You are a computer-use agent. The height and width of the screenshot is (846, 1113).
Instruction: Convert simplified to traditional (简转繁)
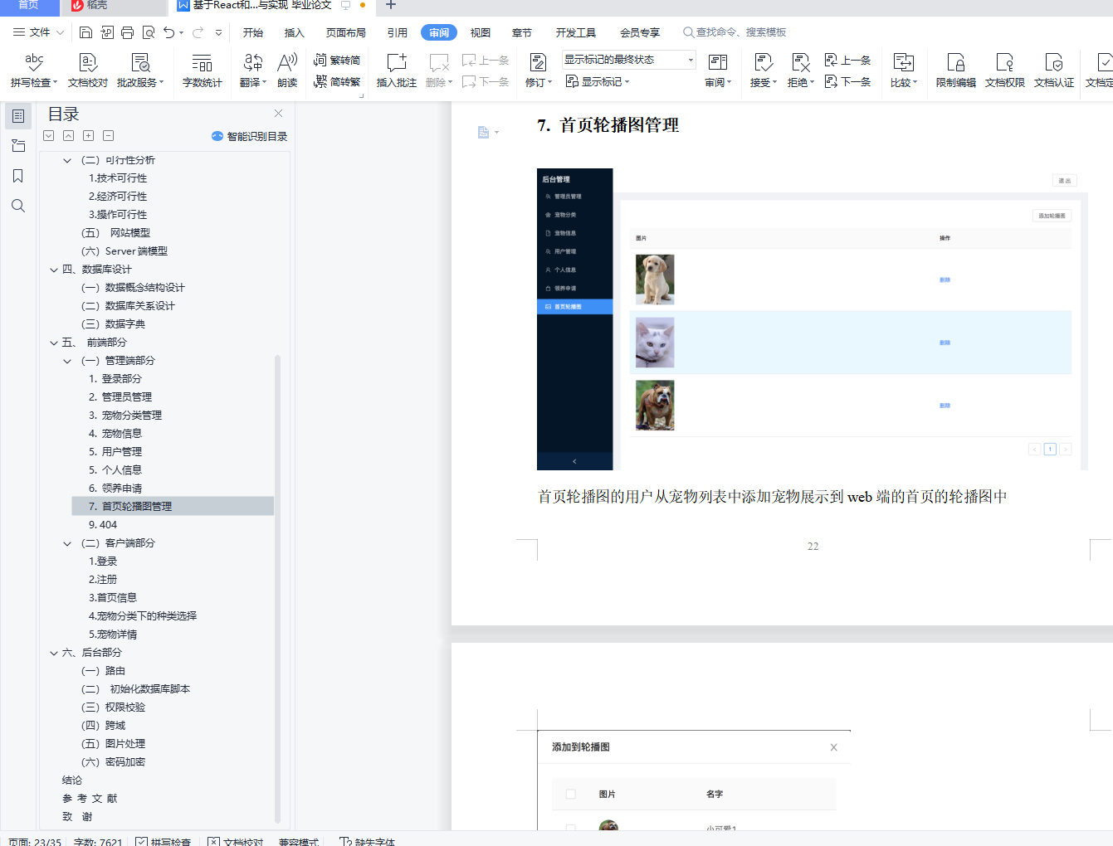pyautogui.click(x=337, y=81)
